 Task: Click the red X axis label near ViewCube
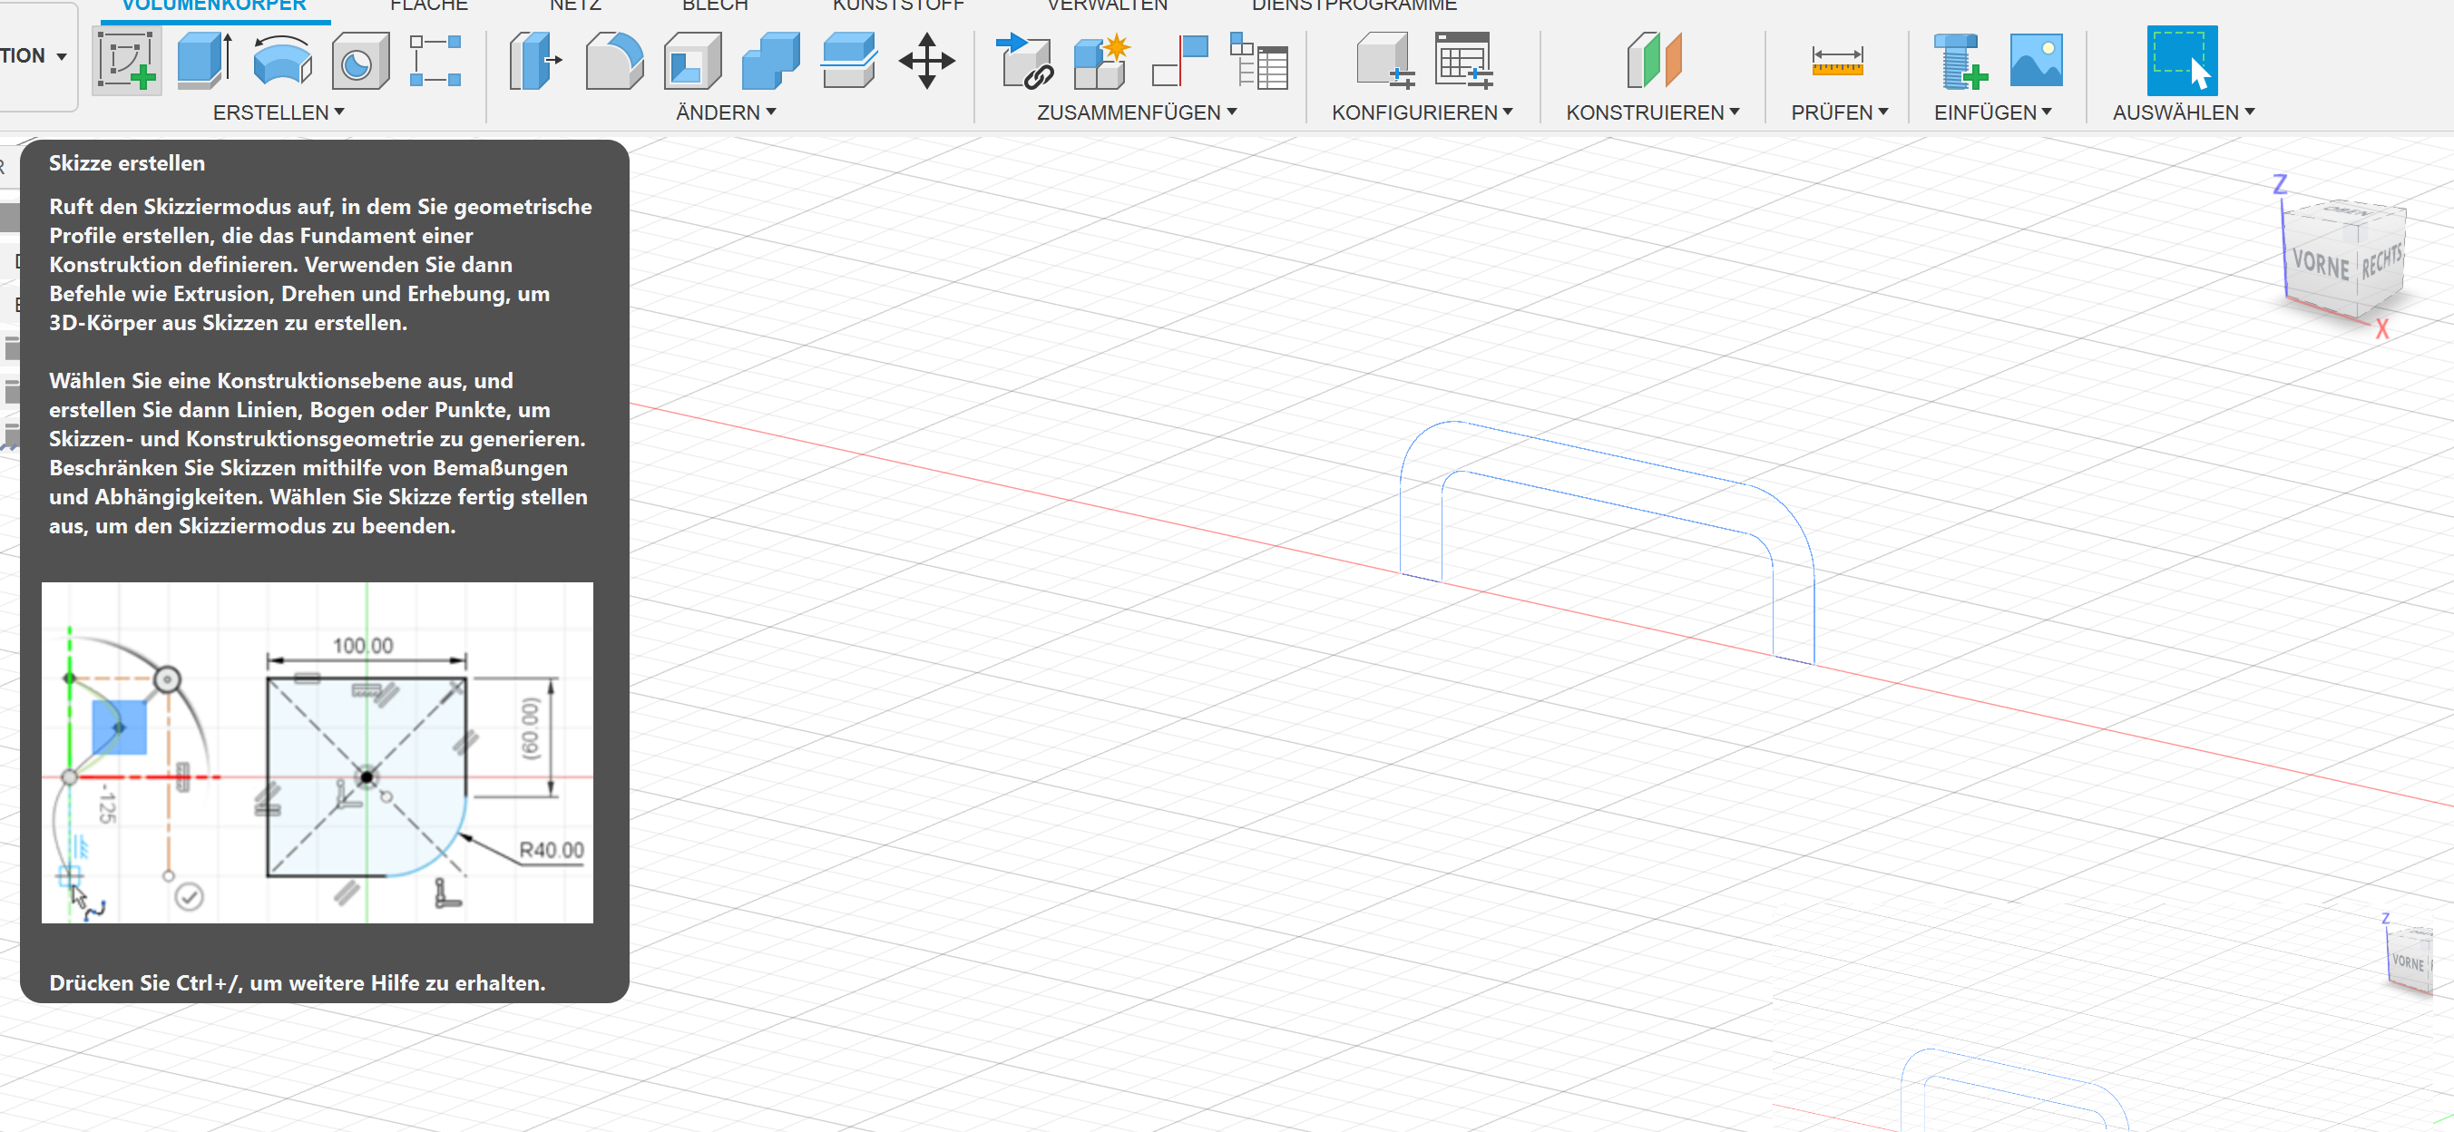[2381, 328]
